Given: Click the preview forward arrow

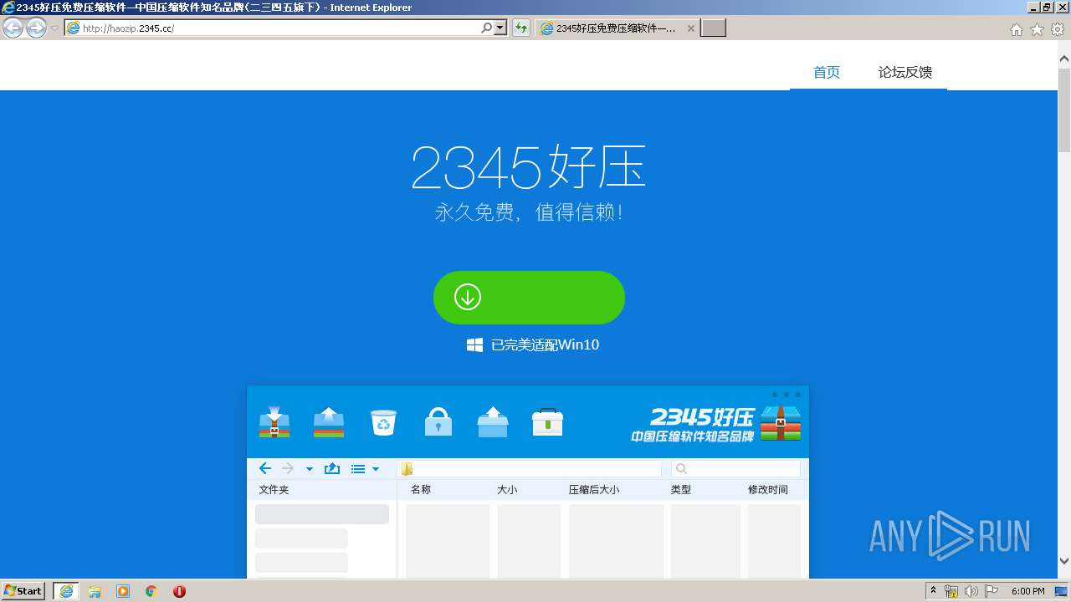Looking at the screenshot, I should tap(288, 468).
